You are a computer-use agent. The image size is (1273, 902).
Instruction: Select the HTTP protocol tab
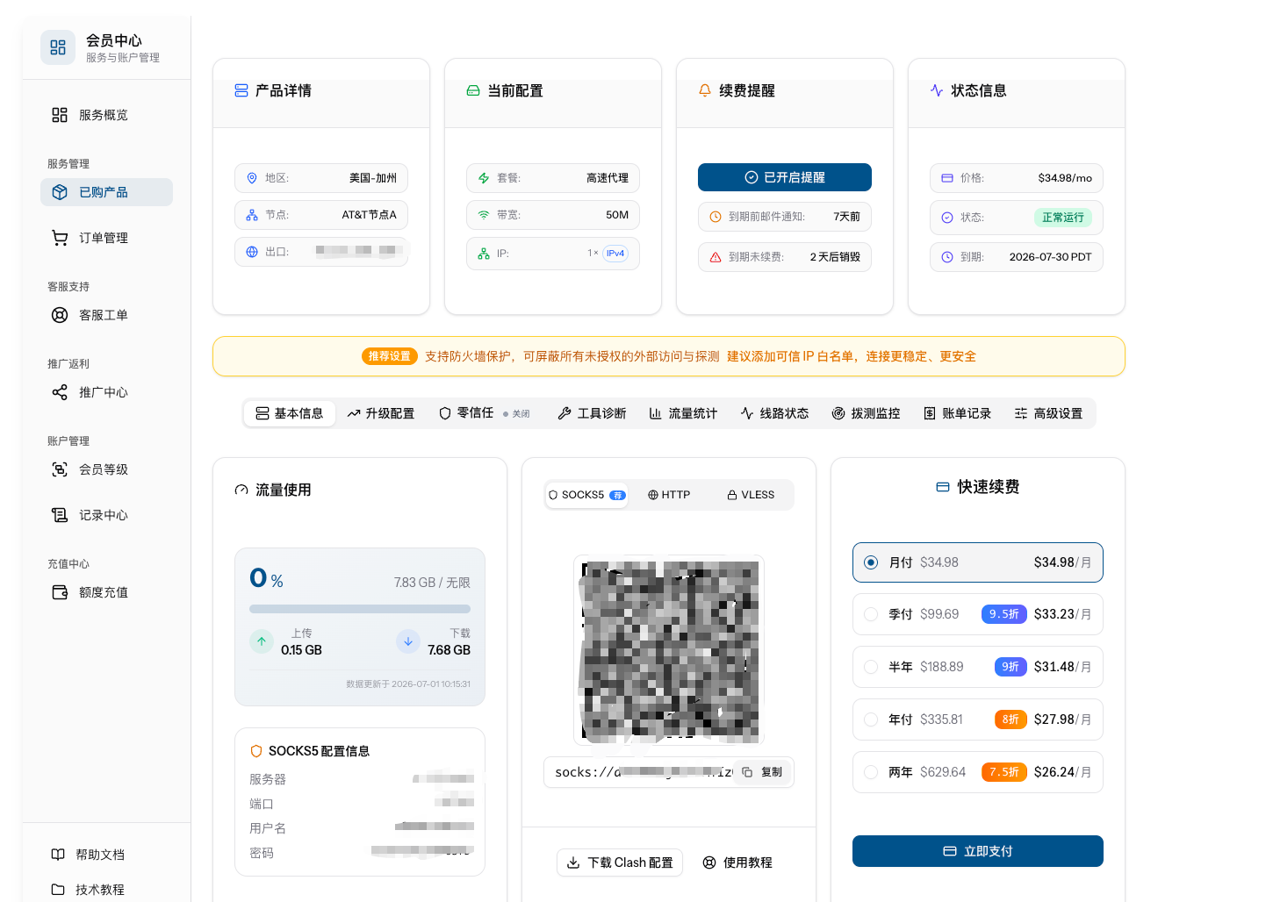[669, 495]
